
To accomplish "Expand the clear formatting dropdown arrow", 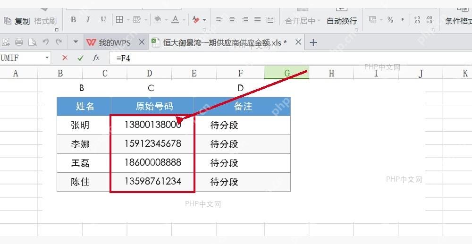I will (x=204, y=20).
